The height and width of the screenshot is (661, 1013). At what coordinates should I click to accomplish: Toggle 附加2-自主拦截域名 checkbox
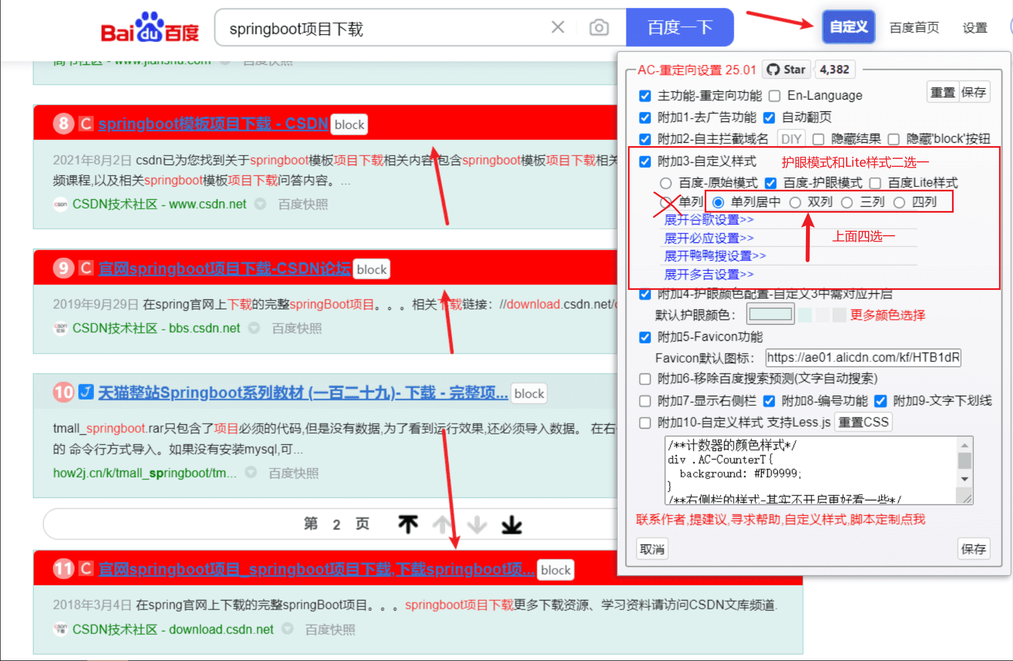coord(645,139)
